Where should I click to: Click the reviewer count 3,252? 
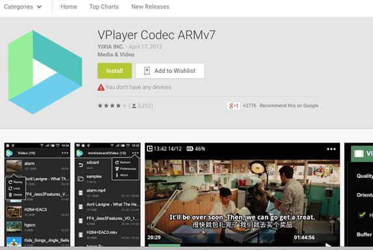pyautogui.click(x=145, y=105)
